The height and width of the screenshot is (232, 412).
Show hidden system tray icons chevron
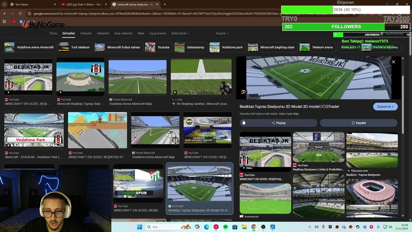coord(309,227)
